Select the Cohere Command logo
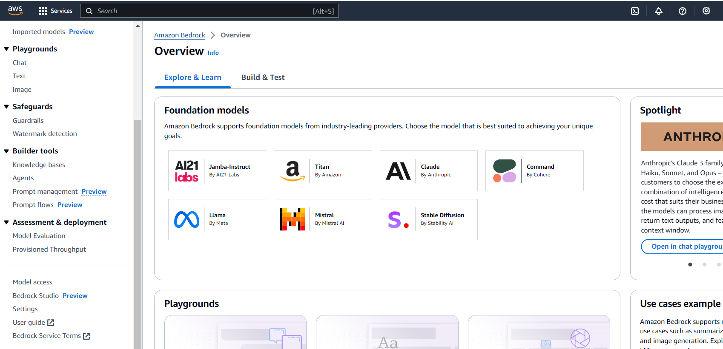The image size is (723, 349). 505,171
